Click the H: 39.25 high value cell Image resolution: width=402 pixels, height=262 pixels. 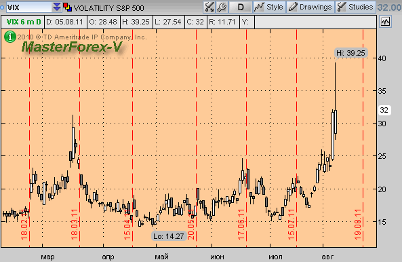[x=136, y=22]
